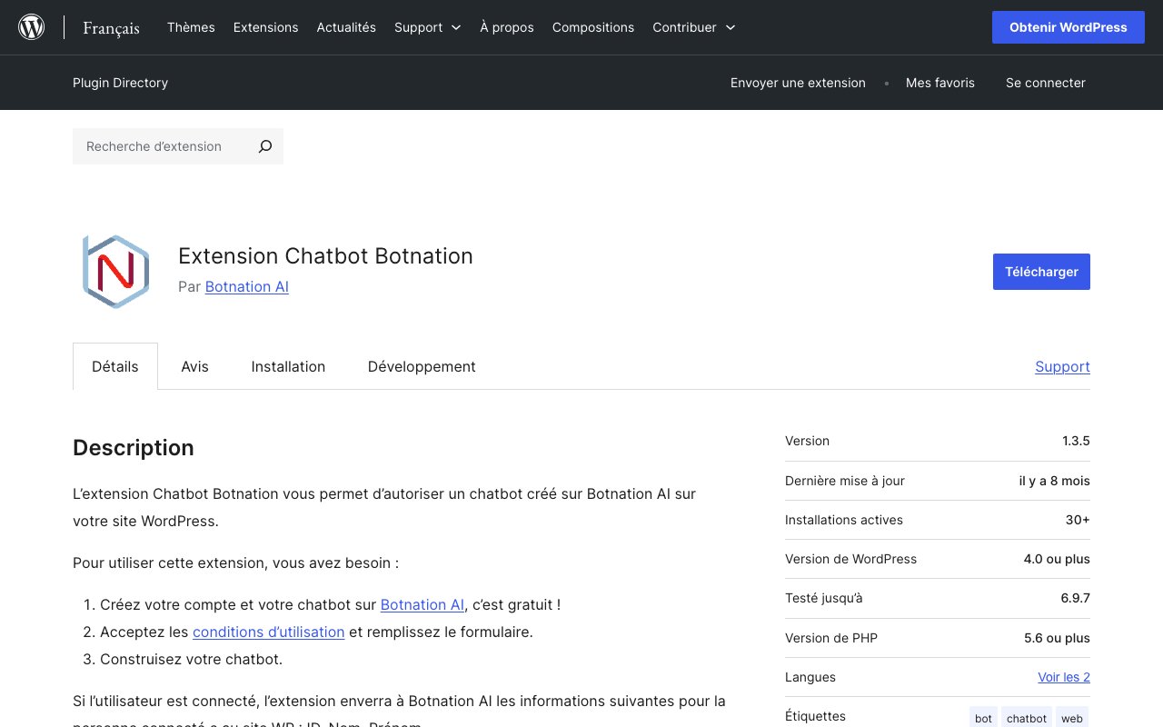Expand the Support dropdown menu

pos(427,27)
